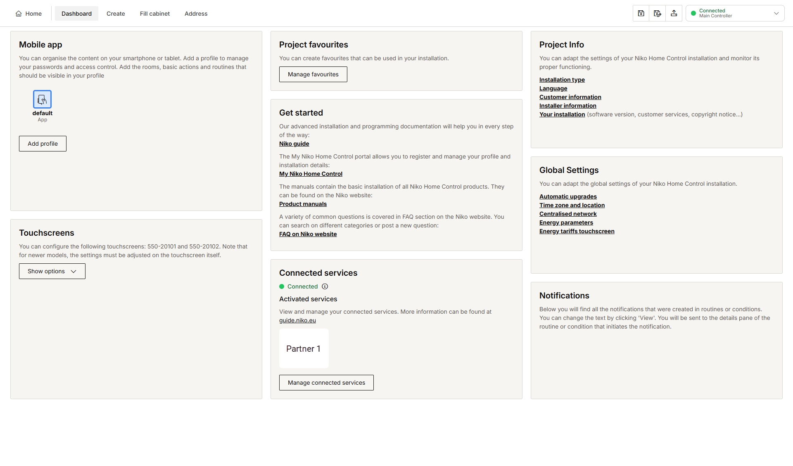Open the Niko guide link
This screenshot has height=466, width=793.
click(x=294, y=144)
